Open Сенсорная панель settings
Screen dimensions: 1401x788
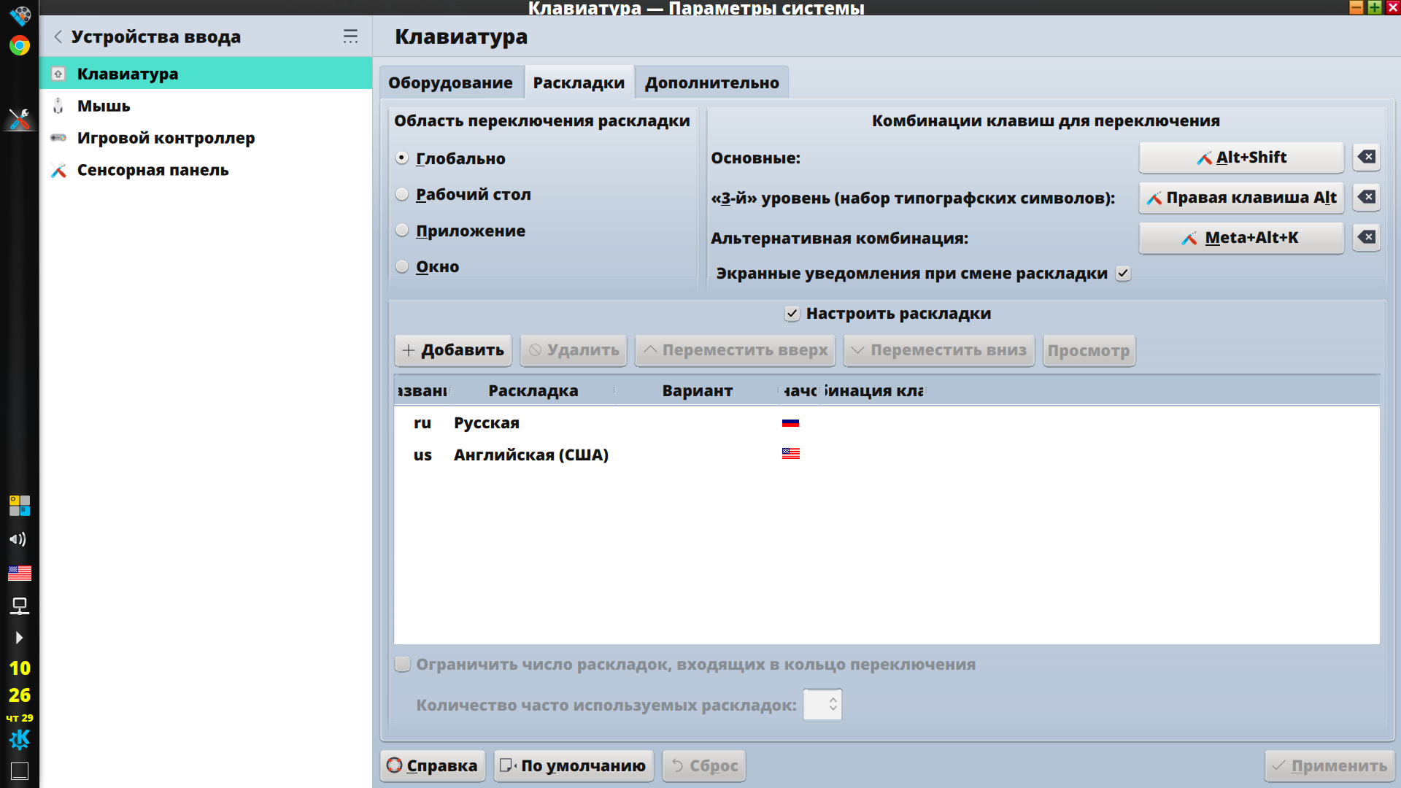pos(153,170)
